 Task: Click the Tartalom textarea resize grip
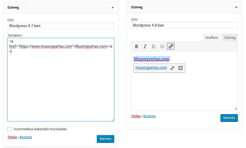(113, 120)
